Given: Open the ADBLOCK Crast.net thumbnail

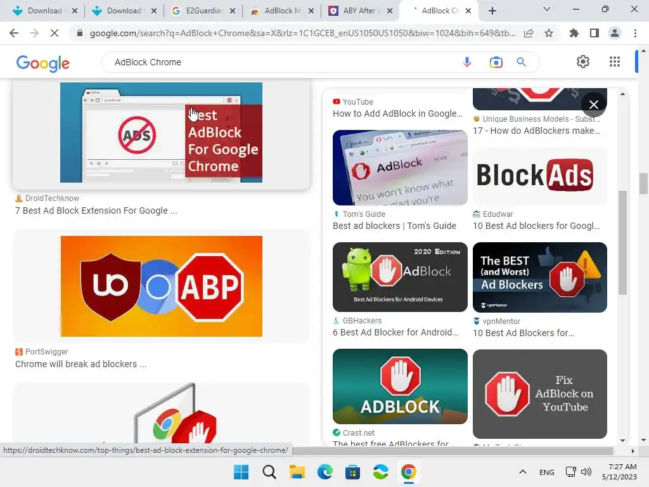Looking at the screenshot, I should (400, 386).
